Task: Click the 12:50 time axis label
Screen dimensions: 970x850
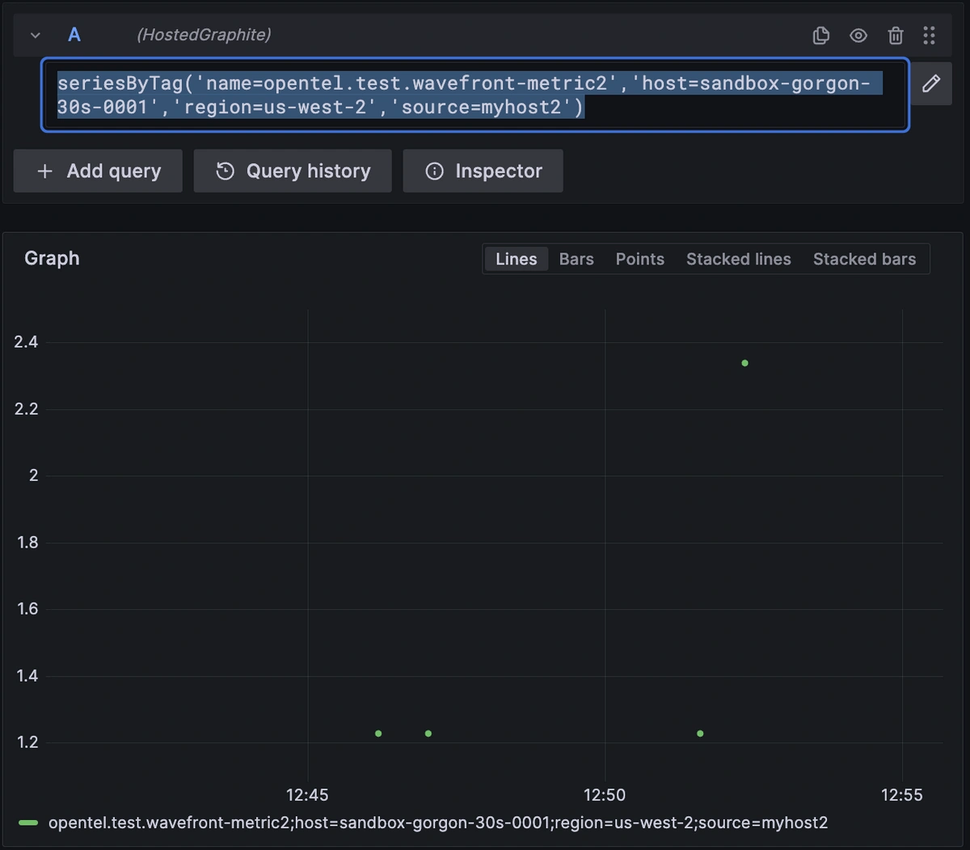Action: click(x=605, y=795)
